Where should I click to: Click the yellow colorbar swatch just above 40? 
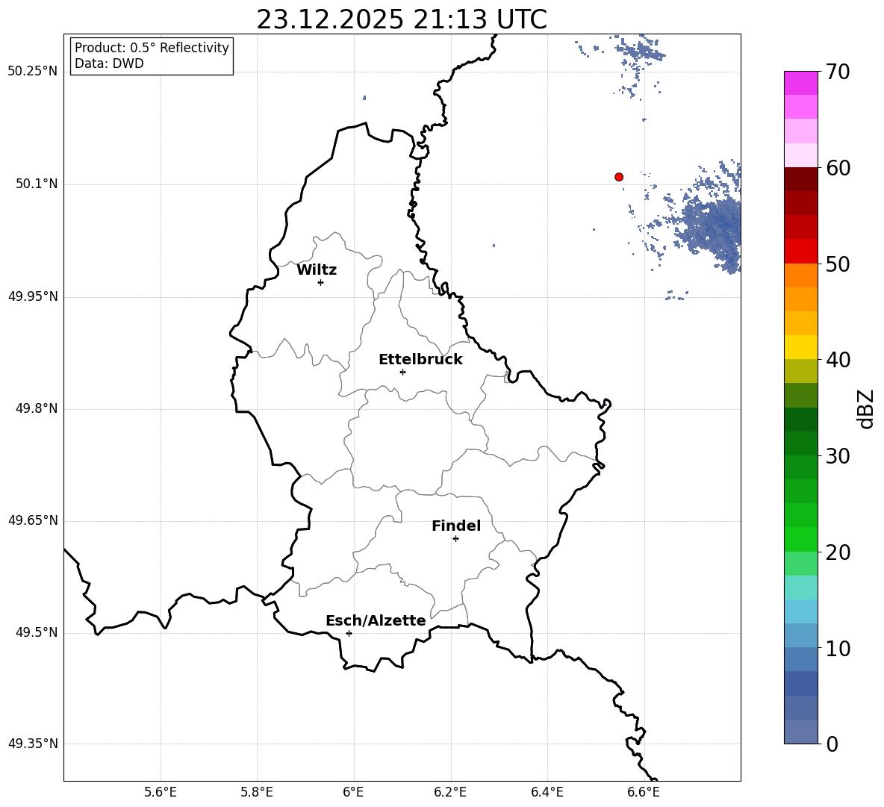click(x=801, y=347)
